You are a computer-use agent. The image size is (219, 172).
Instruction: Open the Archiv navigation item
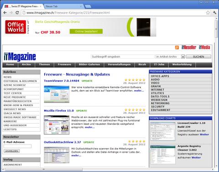(x=26, y=64)
